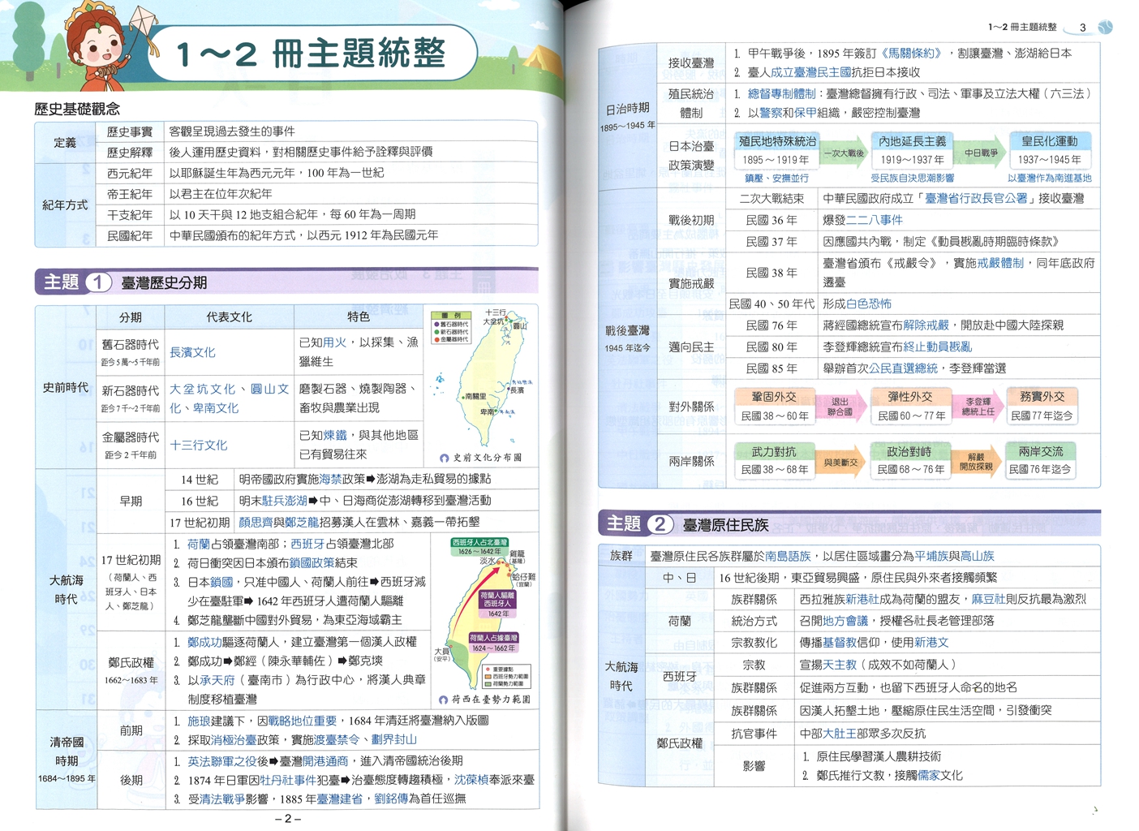Open the 荷西在臺勢力範圍 map

click(x=484, y=621)
